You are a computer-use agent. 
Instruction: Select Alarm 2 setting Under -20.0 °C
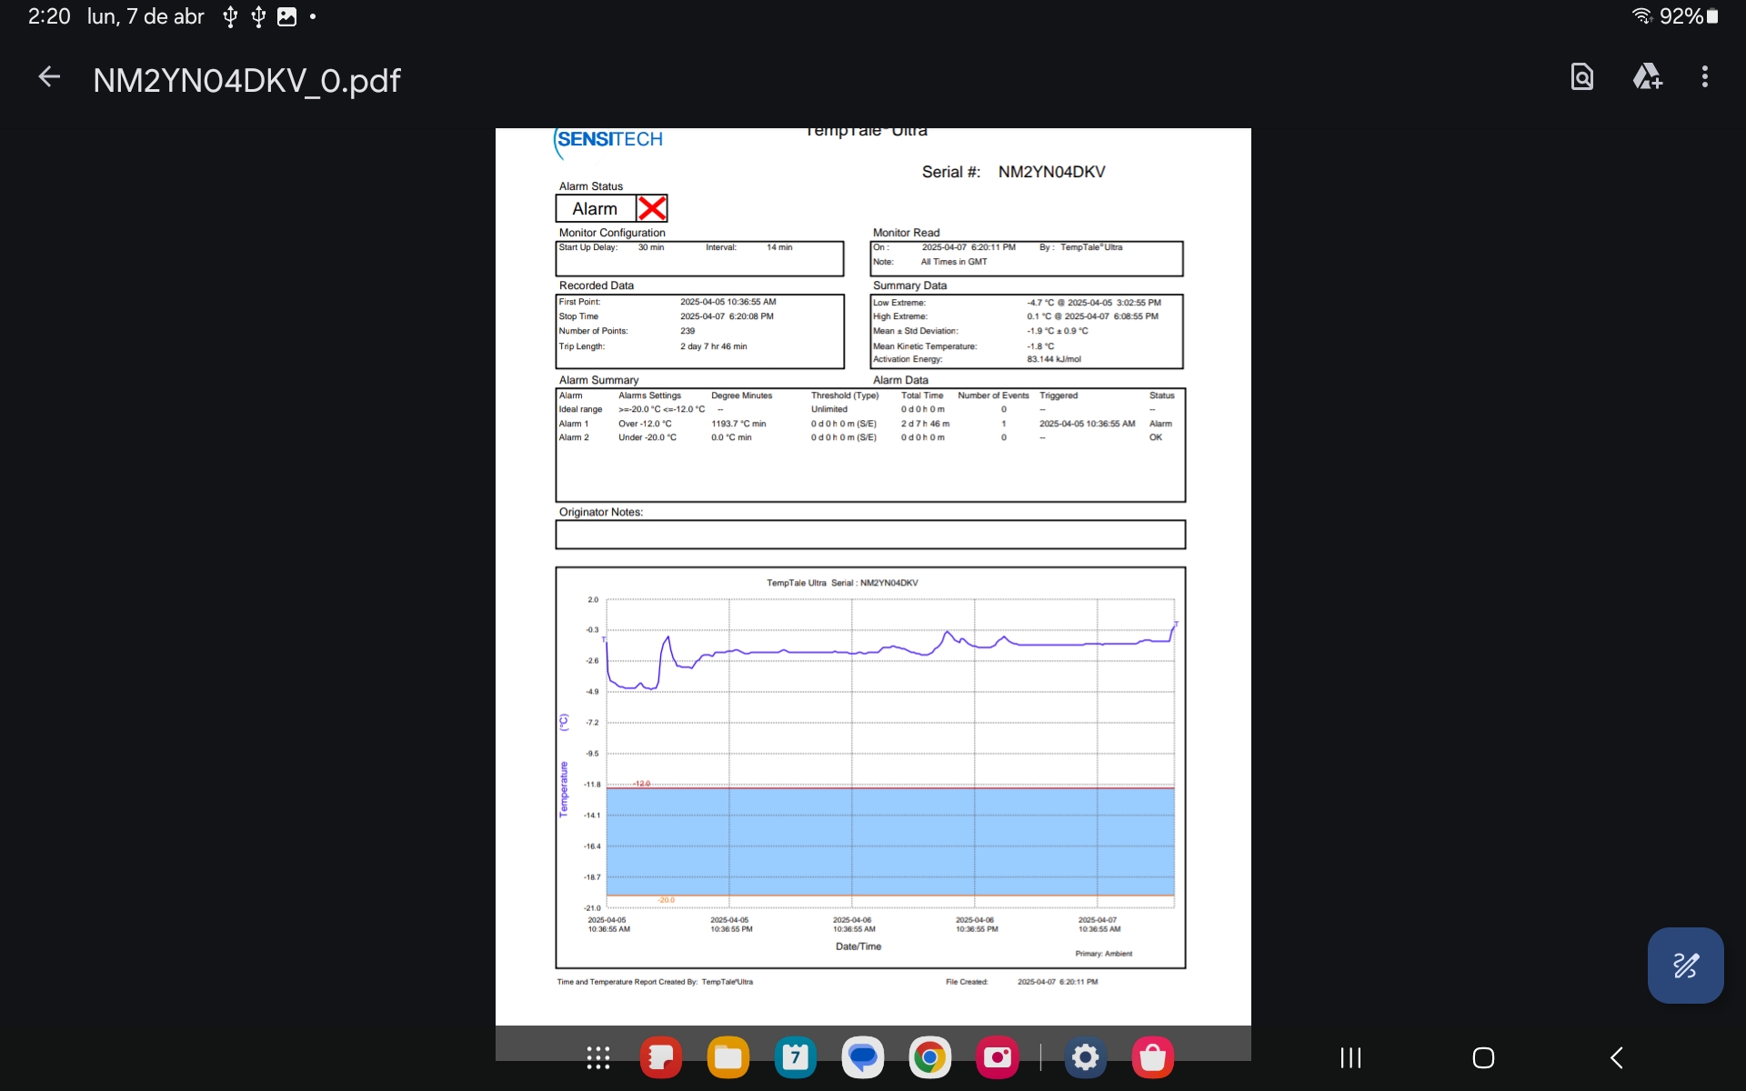(647, 437)
